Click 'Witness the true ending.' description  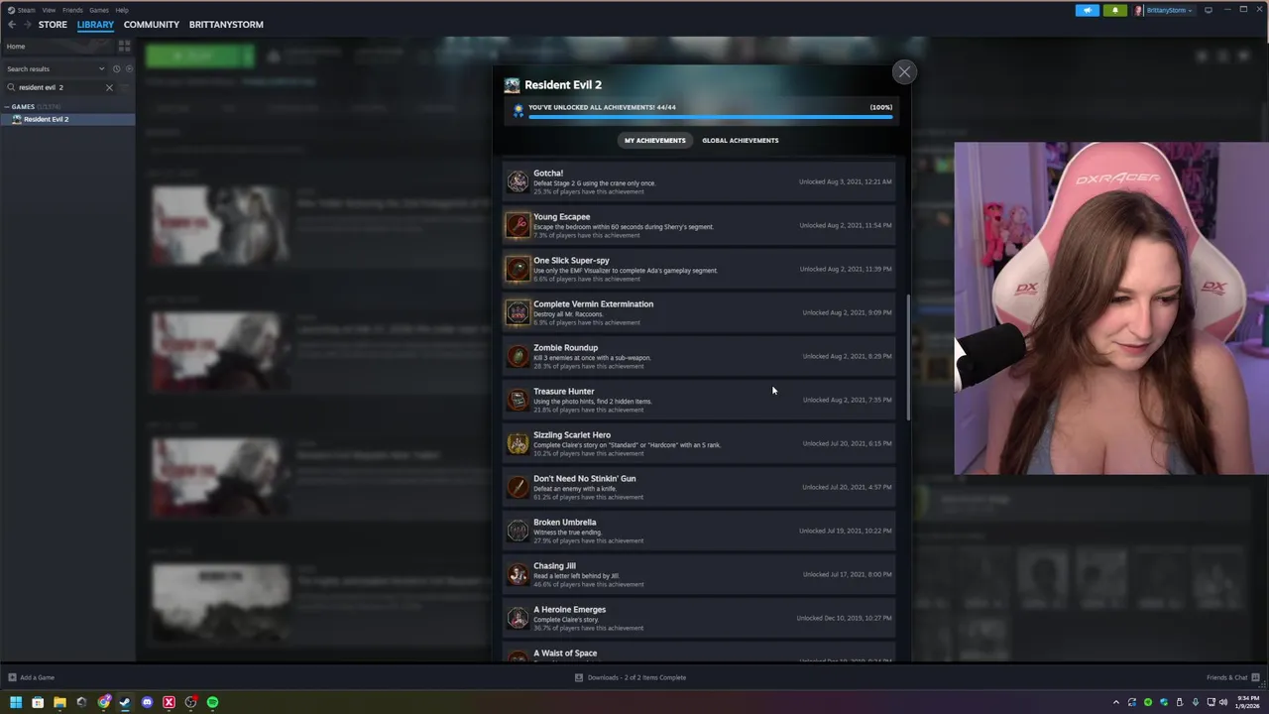tap(568, 533)
